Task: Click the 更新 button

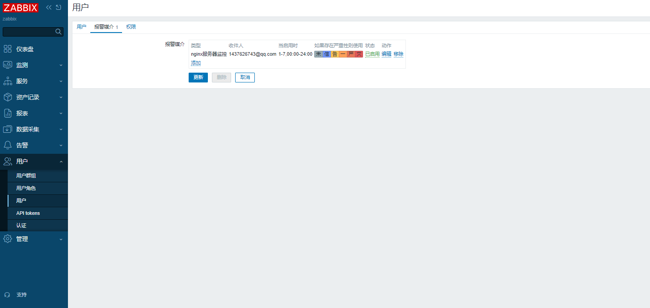Action: [198, 78]
